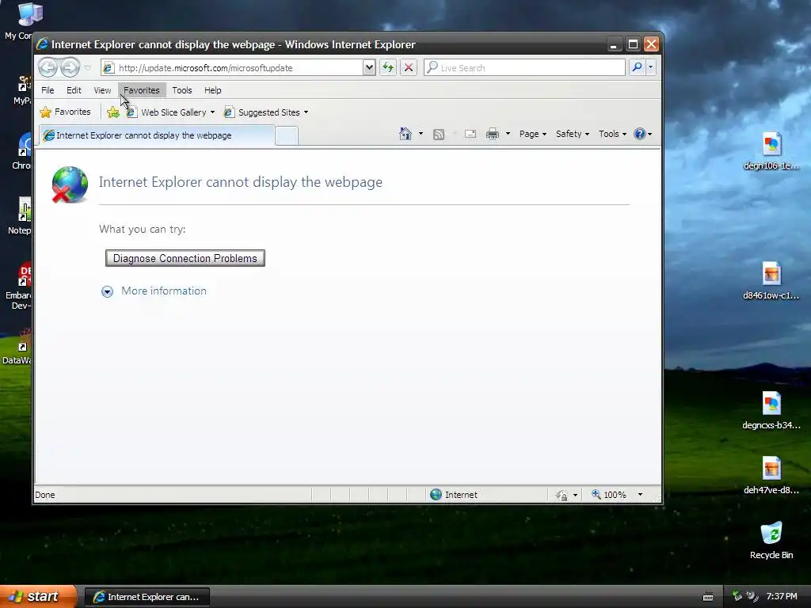
Task: Click the Back navigation arrow
Action: click(x=48, y=67)
